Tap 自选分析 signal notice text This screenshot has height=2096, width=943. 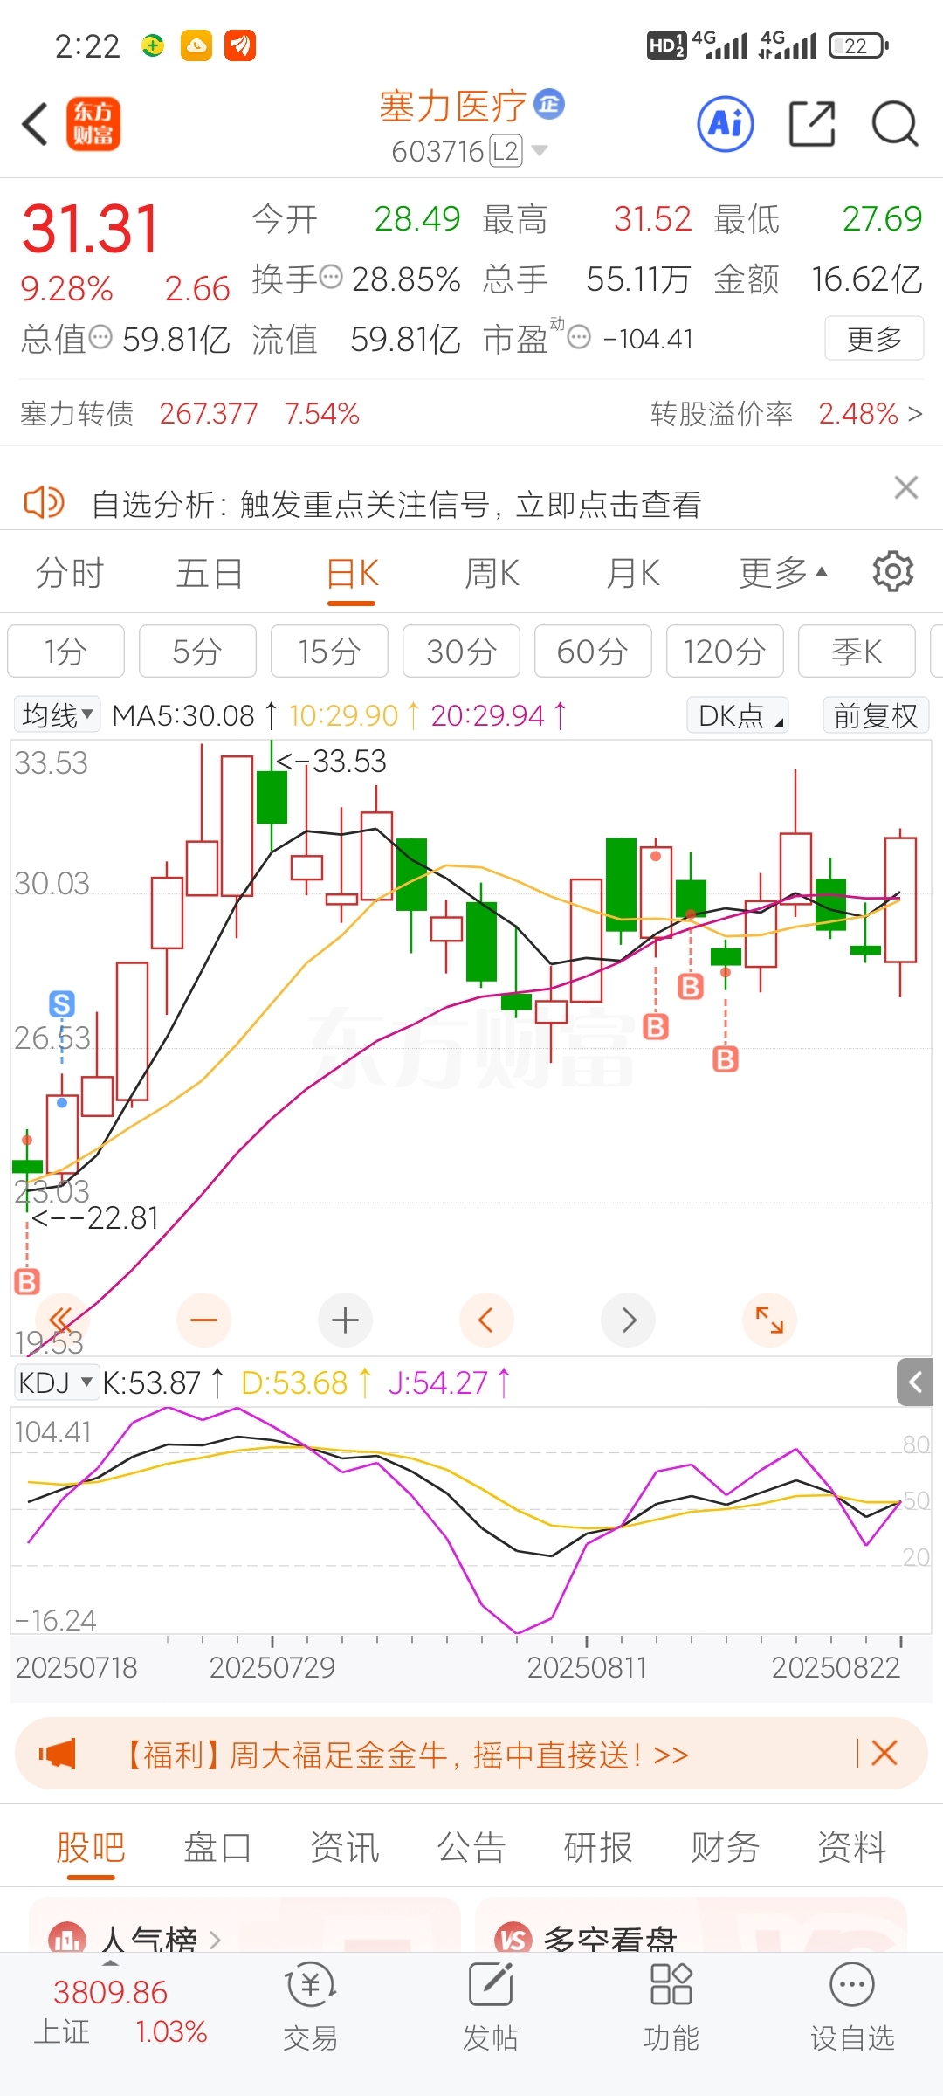[396, 504]
